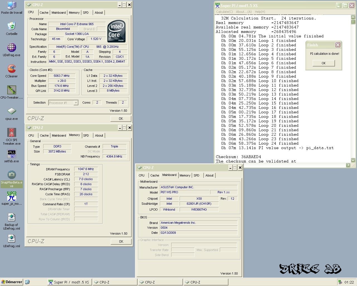Viewport: 357px width, 286px height.
Task: Click the Cycle Time 20 clocks value
Action: click(86, 194)
